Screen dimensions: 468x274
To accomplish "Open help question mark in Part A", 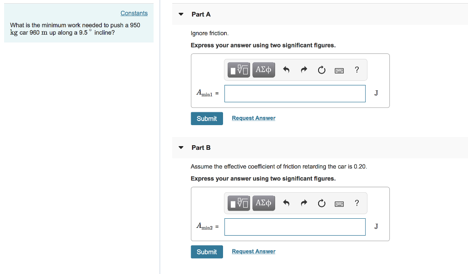I will pyautogui.click(x=356, y=70).
